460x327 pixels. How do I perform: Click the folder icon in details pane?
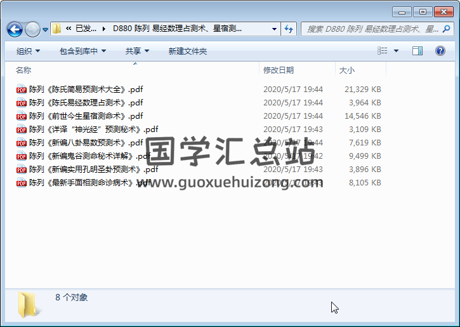pyautogui.click(x=29, y=305)
